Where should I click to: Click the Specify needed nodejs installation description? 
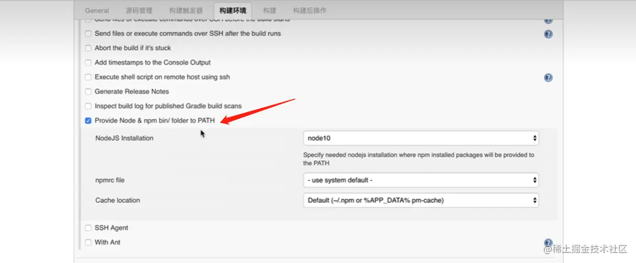[419, 159]
